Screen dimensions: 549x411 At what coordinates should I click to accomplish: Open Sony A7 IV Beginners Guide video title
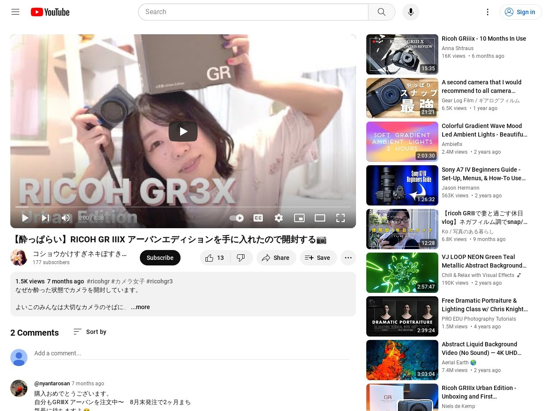click(x=484, y=174)
